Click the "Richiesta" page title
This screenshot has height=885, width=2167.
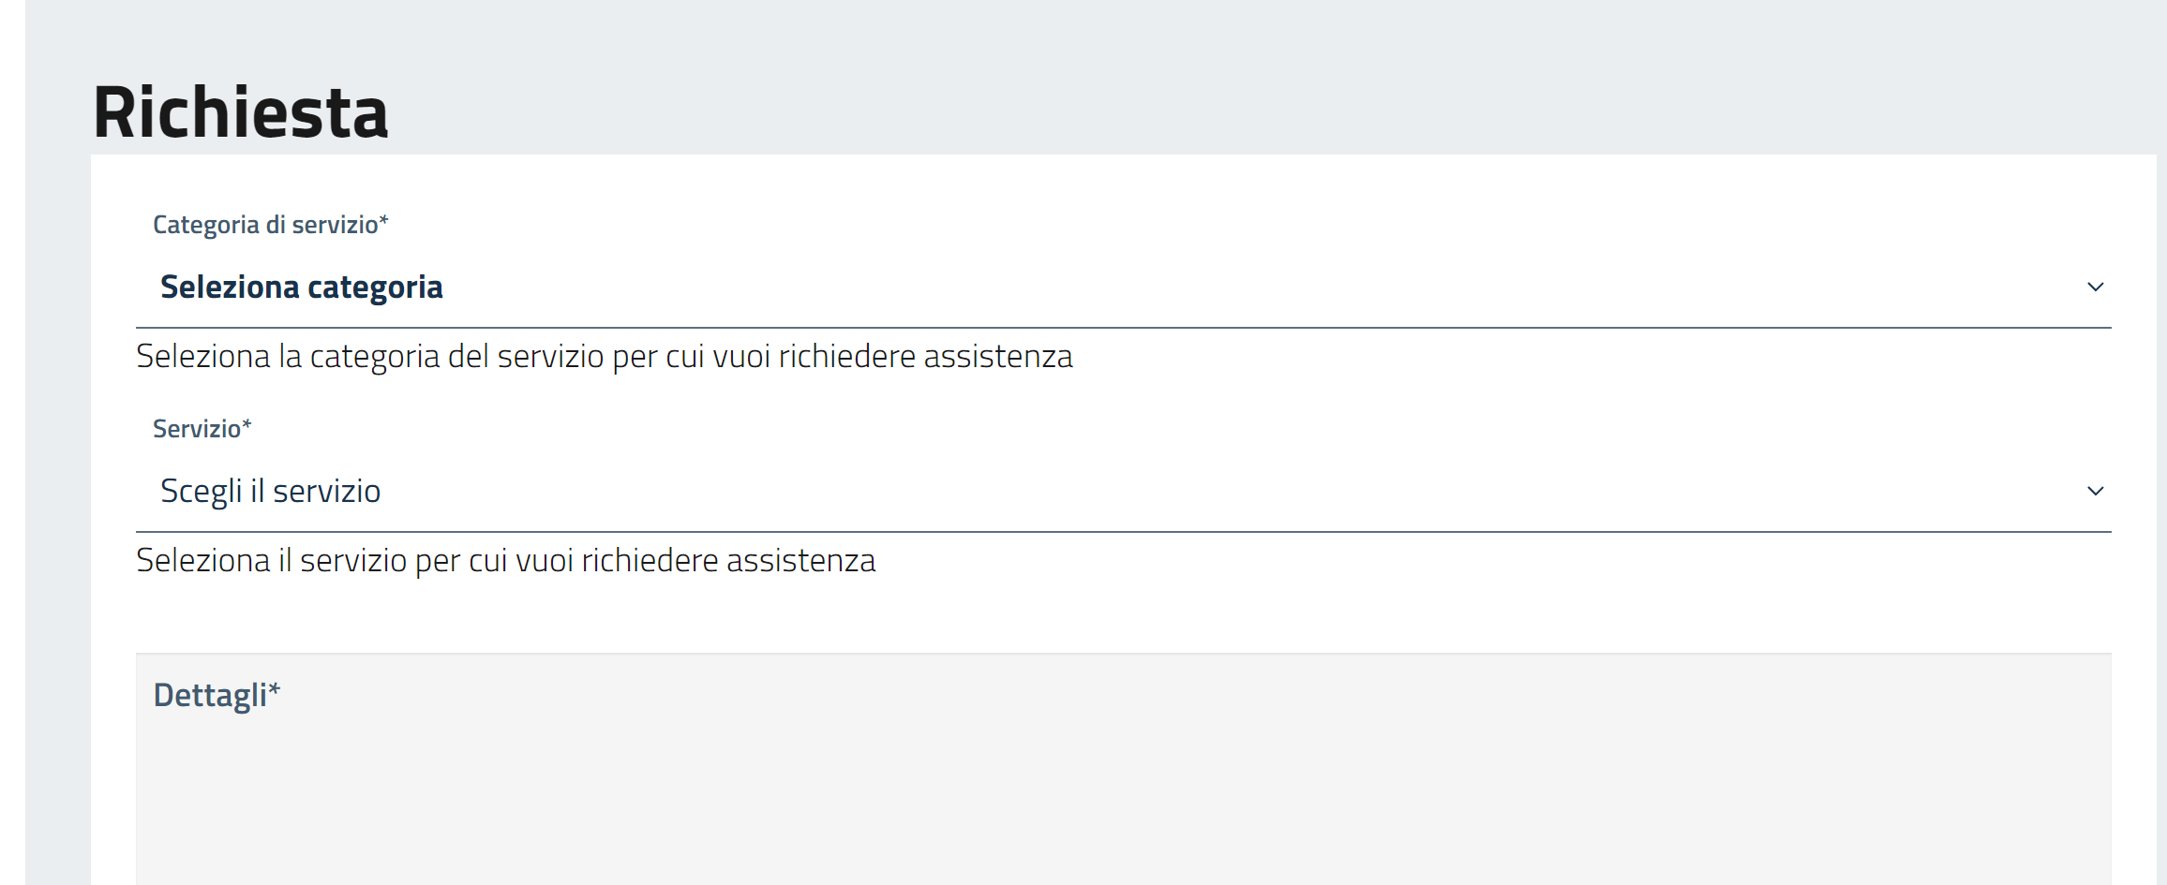tap(241, 112)
